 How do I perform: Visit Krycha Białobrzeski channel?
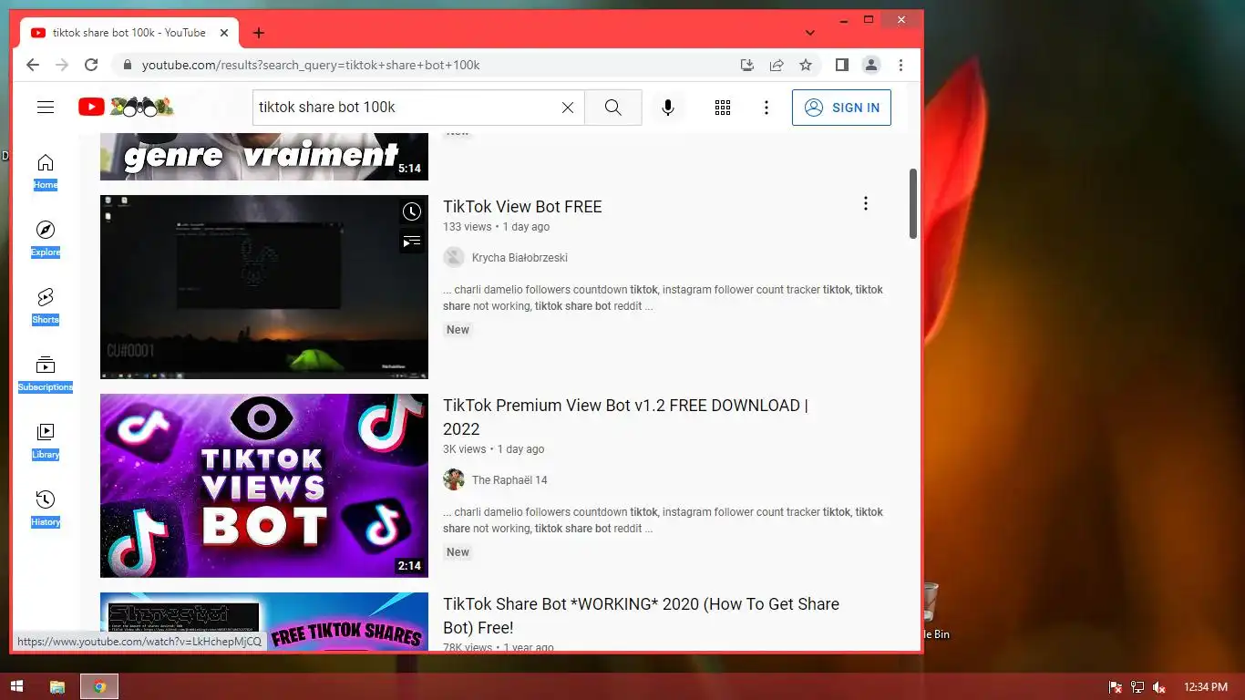coord(520,258)
